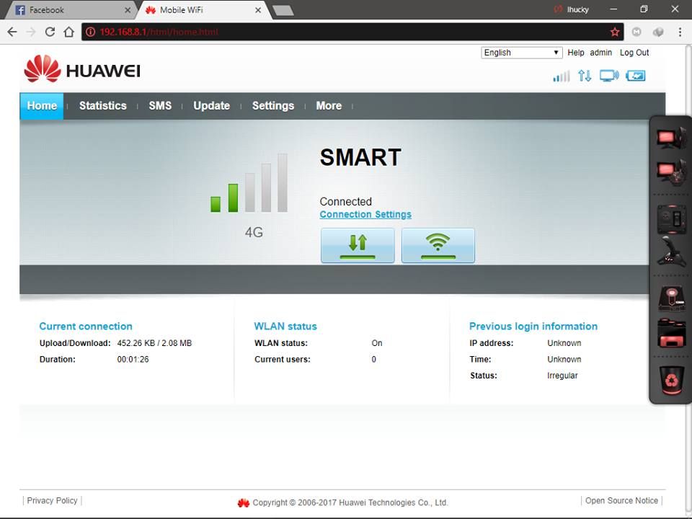This screenshot has width=692, height=519.
Task: Click the browser home icon
Action: tap(69, 32)
